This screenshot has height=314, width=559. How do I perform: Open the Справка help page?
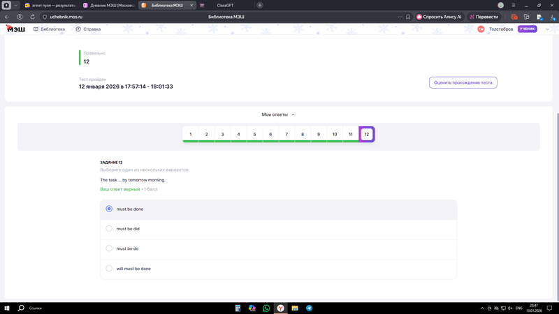click(x=88, y=29)
